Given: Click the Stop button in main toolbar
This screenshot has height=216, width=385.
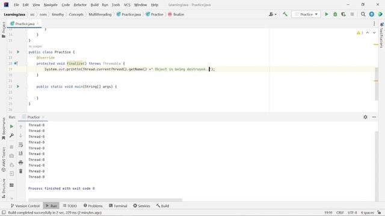Looking at the screenshot, I should click(x=352, y=14).
